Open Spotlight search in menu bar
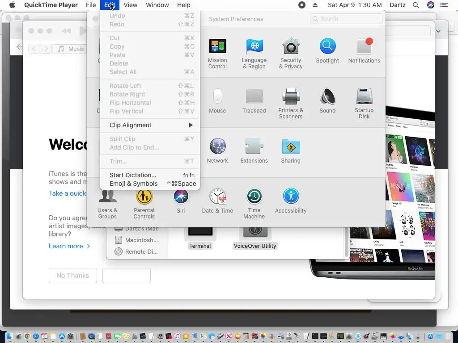This screenshot has height=343, width=458. 416,5
